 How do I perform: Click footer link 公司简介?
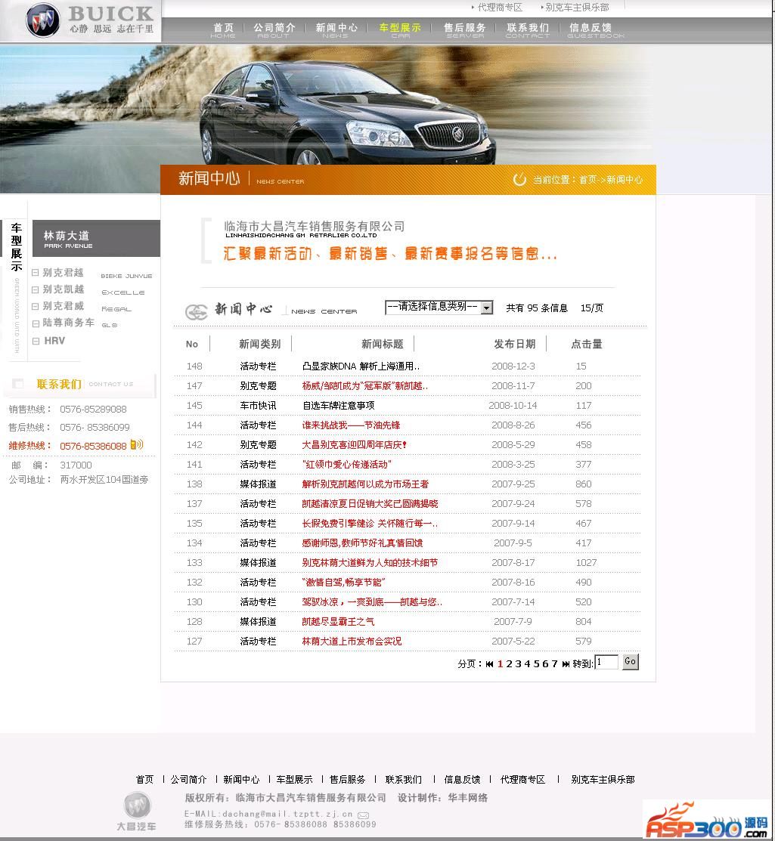coord(188,779)
